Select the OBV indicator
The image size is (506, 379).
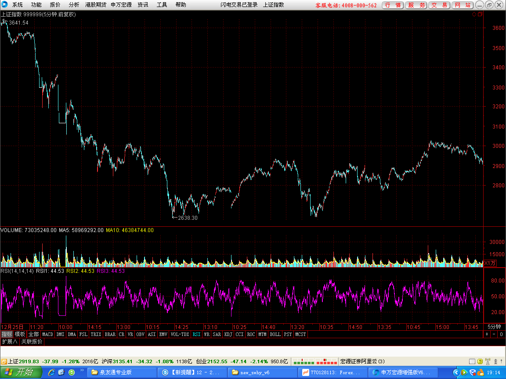pos(141,334)
